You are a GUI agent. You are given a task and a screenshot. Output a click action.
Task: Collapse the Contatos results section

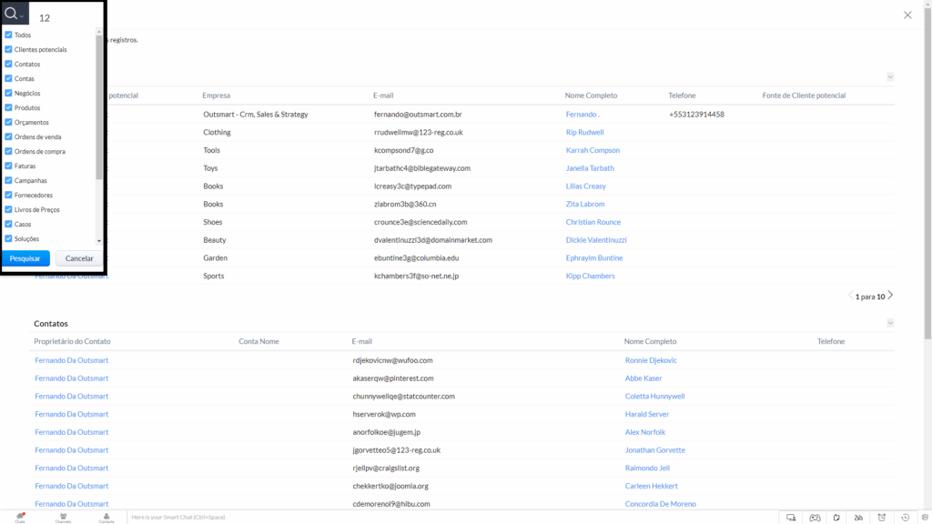coord(890,323)
